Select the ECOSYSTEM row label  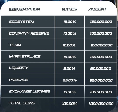22,22
